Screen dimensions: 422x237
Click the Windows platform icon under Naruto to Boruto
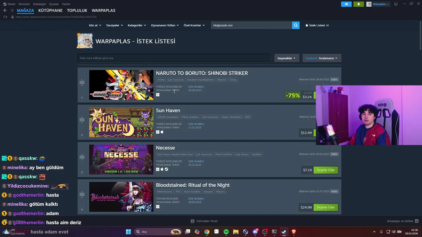(158, 95)
